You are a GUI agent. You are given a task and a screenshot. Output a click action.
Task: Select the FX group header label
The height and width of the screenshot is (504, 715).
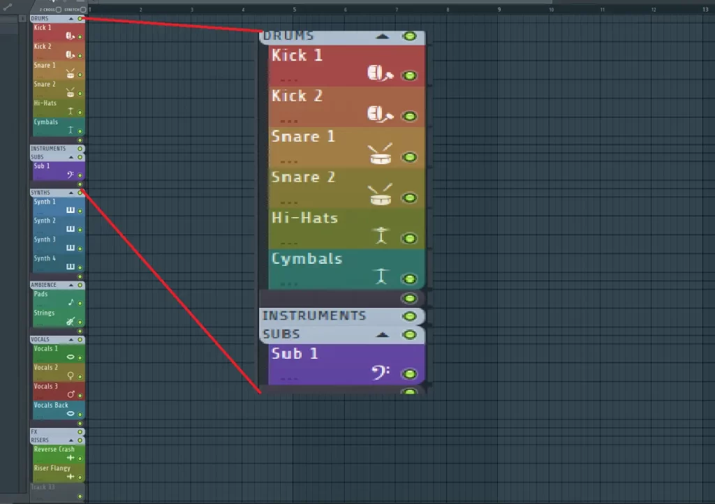pyautogui.click(x=34, y=431)
